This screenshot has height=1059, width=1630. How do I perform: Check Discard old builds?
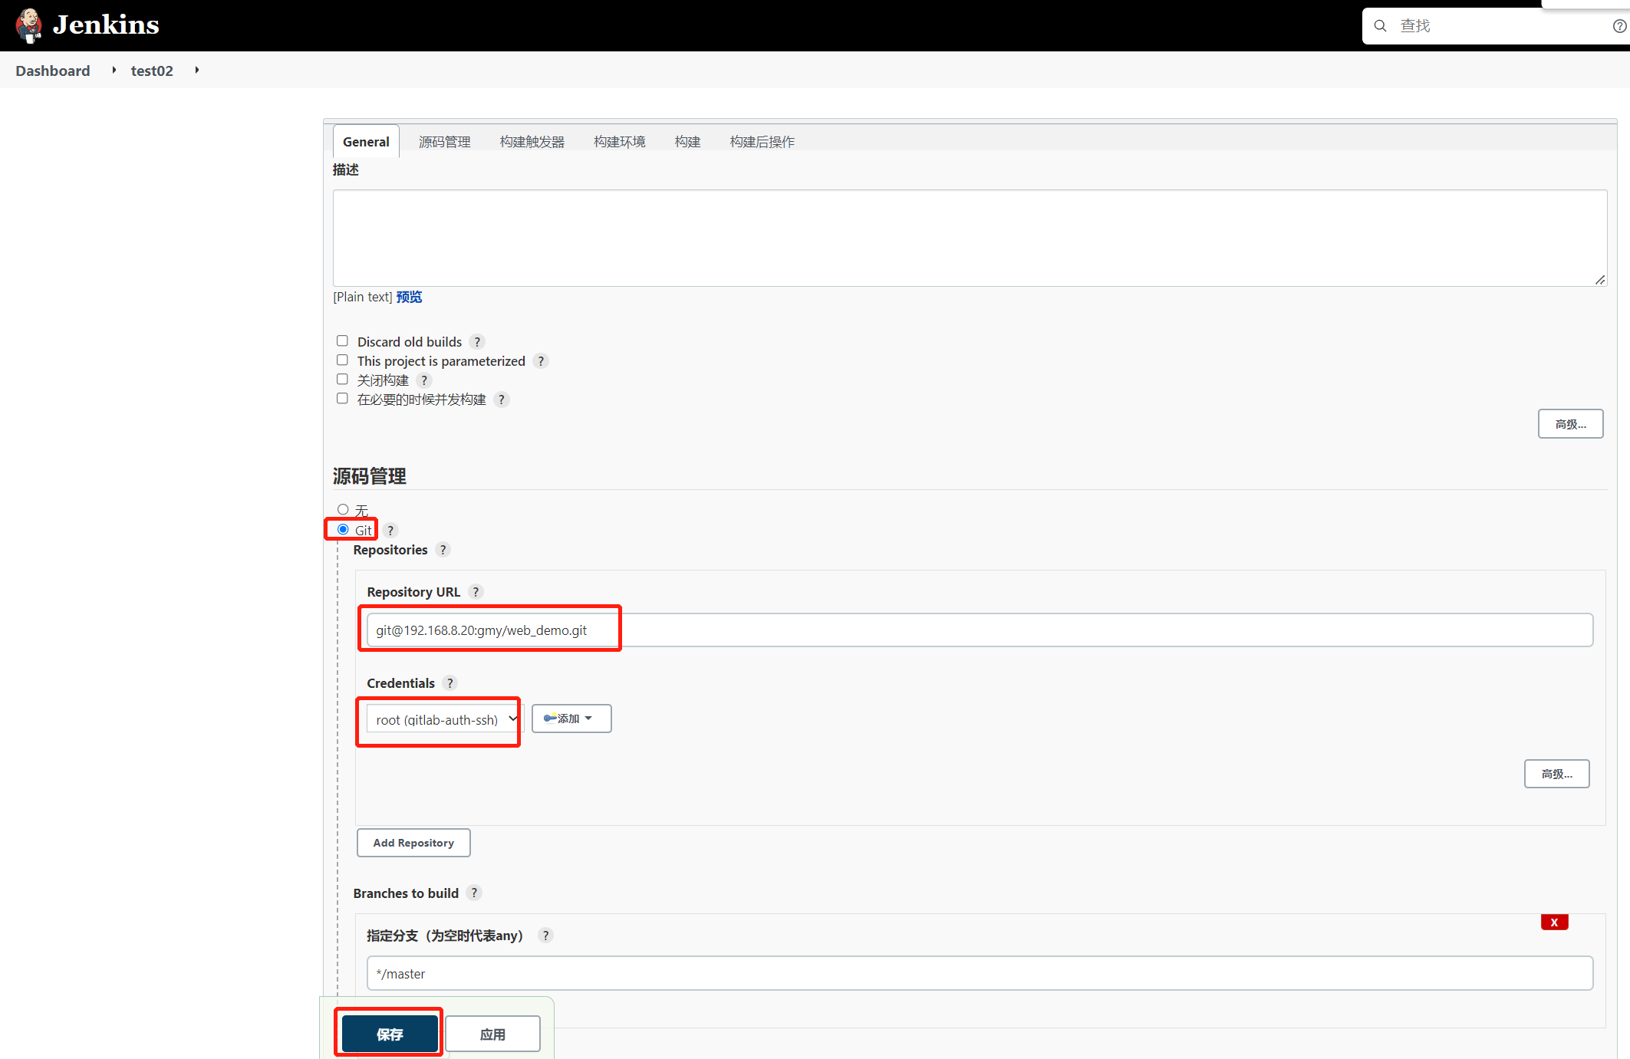(x=342, y=341)
